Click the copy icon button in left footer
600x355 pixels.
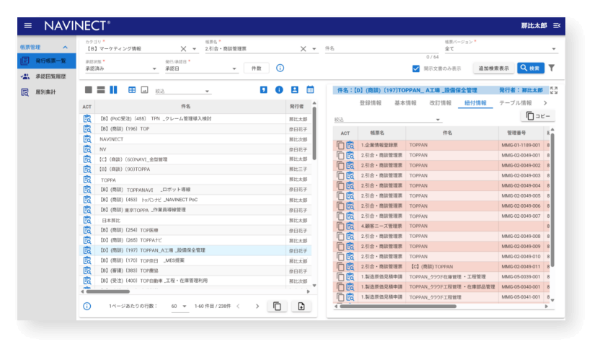(277, 306)
